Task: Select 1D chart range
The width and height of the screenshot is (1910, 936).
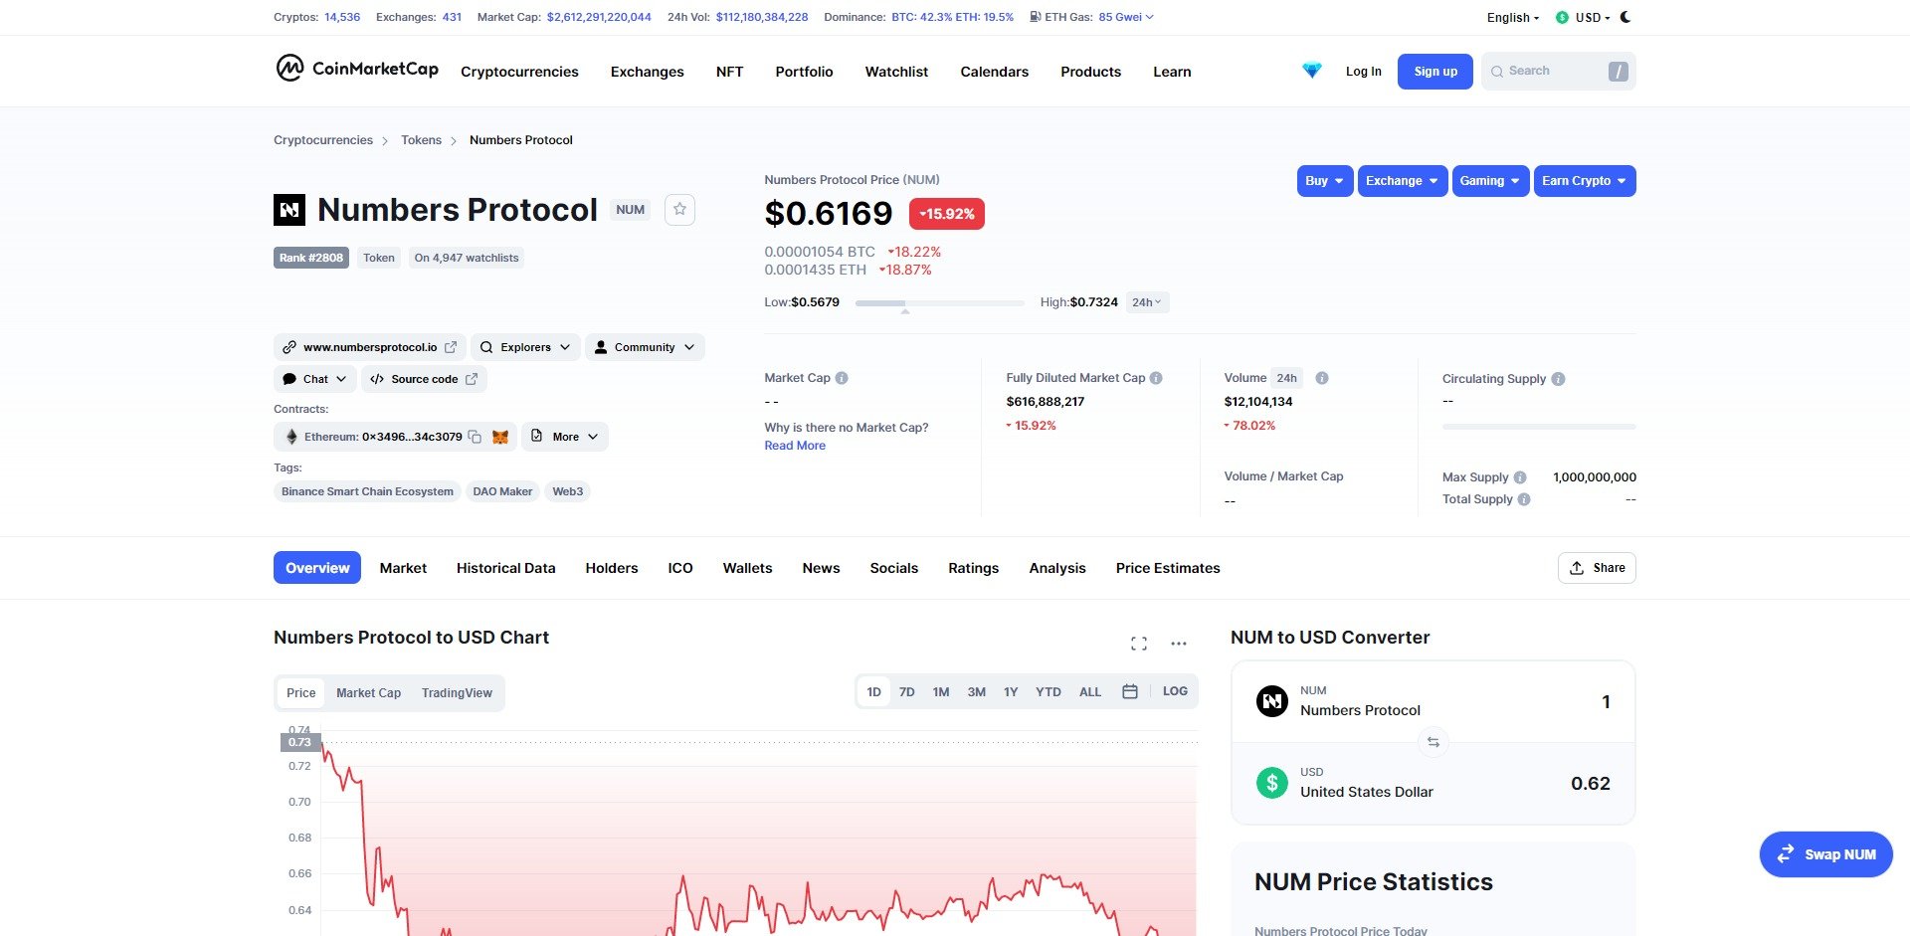Action: point(873,691)
